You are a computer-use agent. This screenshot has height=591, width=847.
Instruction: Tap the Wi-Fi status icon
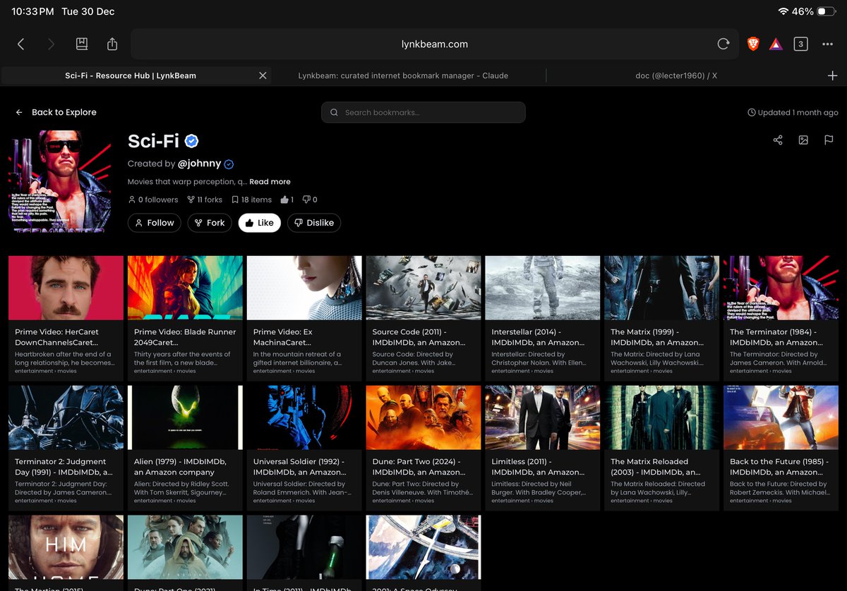pyautogui.click(x=783, y=11)
